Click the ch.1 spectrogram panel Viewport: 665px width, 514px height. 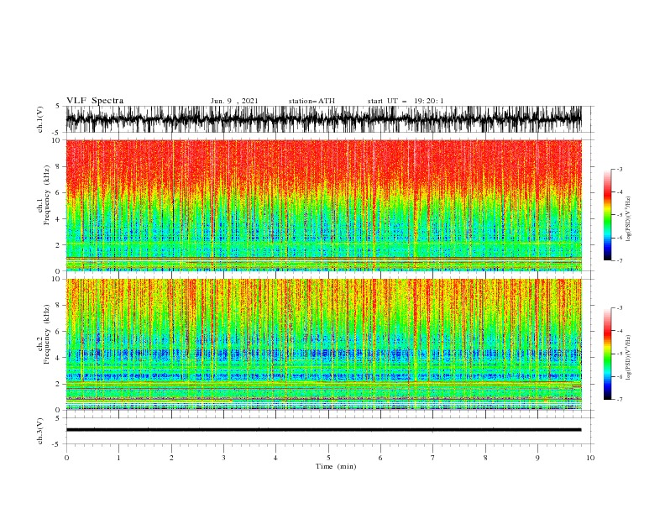click(x=323, y=205)
